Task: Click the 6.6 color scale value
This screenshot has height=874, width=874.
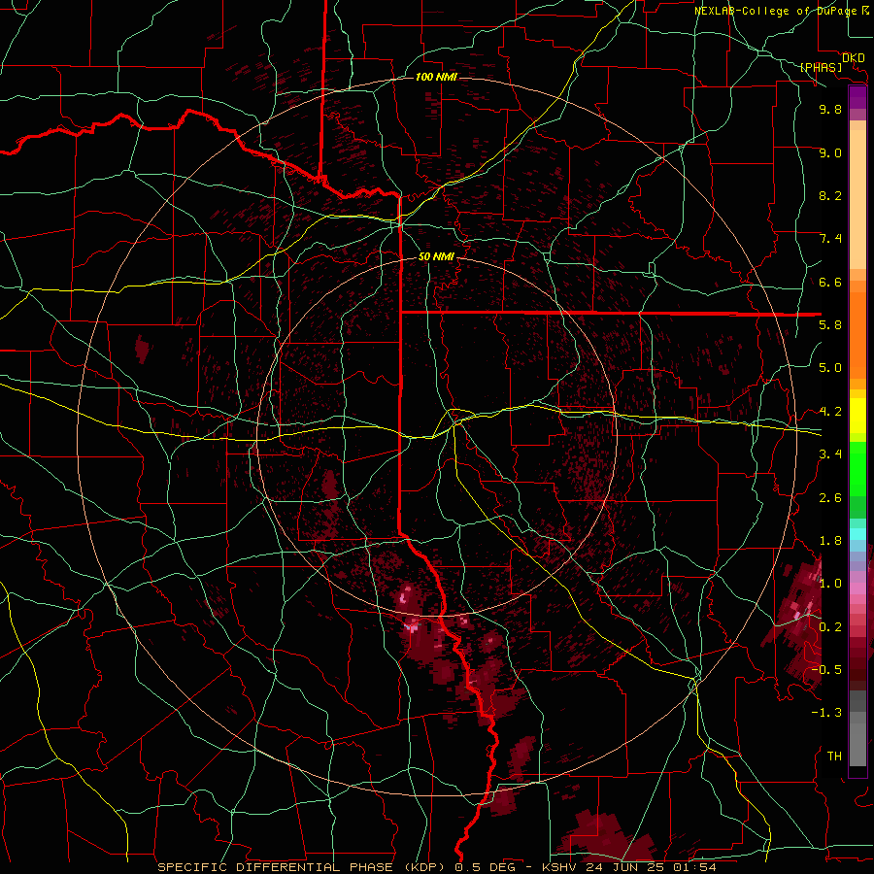Action: pos(830,282)
